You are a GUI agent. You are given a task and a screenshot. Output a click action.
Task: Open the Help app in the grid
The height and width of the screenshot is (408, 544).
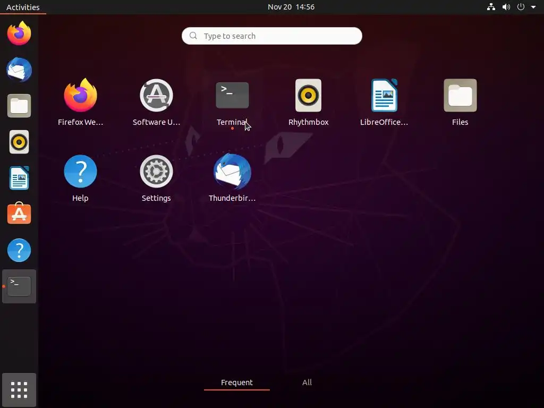click(80, 172)
